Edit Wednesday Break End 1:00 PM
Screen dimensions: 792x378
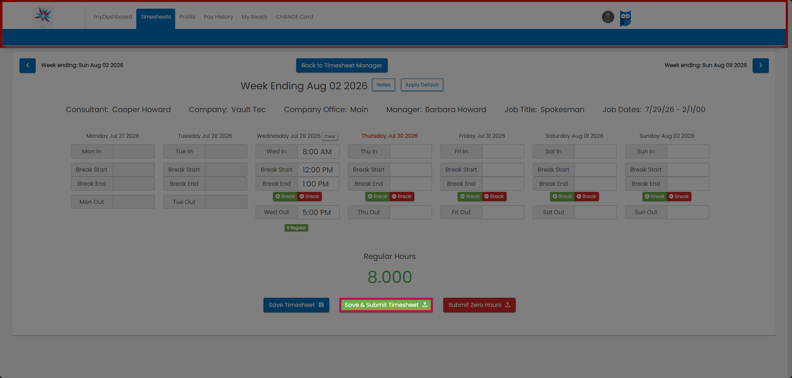pos(319,184)
